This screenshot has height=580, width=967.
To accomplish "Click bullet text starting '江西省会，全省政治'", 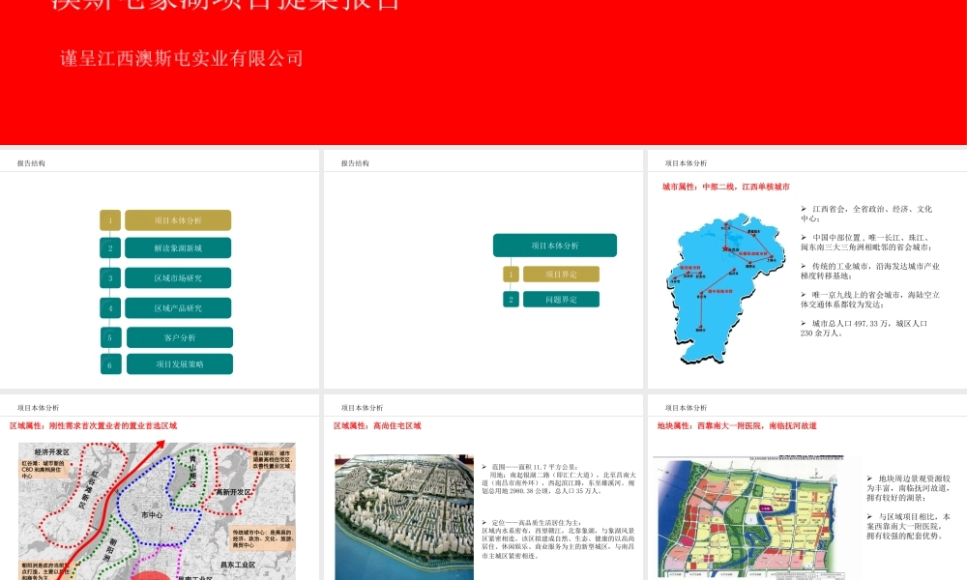I will [866, 214].
